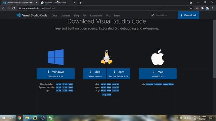Click Mac Intel Chip zip link

coord(158,84)
